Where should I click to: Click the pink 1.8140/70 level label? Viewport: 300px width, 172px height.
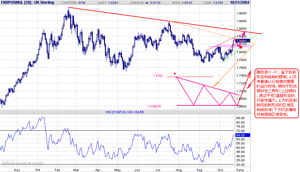click(x=154, y=107)
